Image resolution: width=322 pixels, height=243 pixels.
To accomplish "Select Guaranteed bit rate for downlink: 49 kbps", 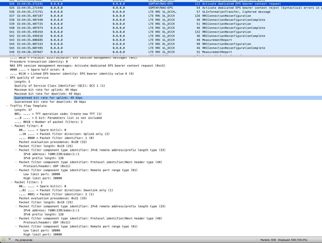I will pyautogui.click(x=50, y=102).
